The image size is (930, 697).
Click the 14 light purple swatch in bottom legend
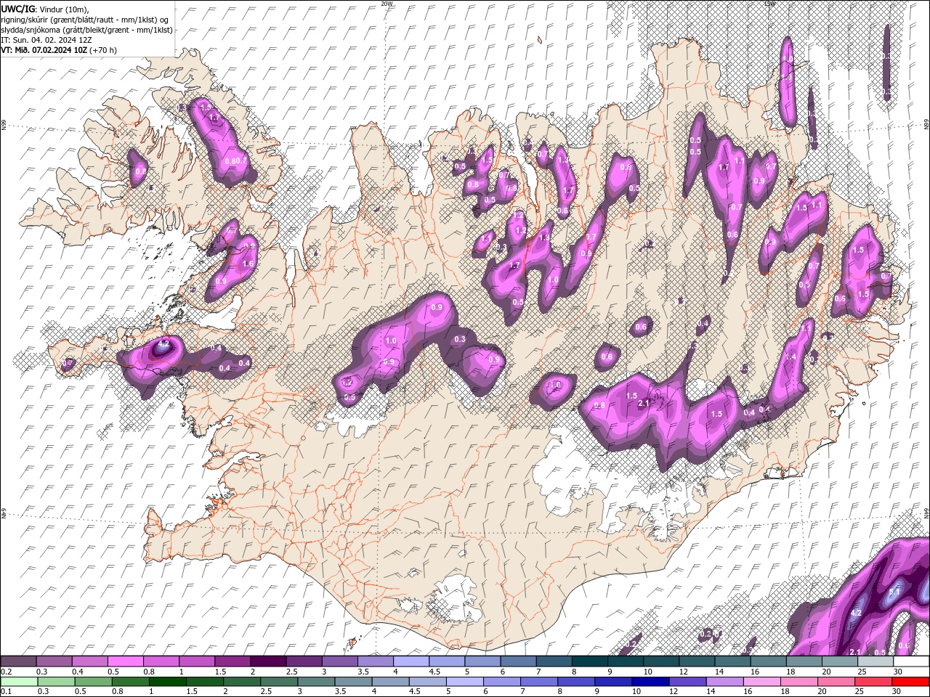[725, 682]
